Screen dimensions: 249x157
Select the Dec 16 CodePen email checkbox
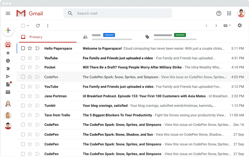(x=23, y=125)
